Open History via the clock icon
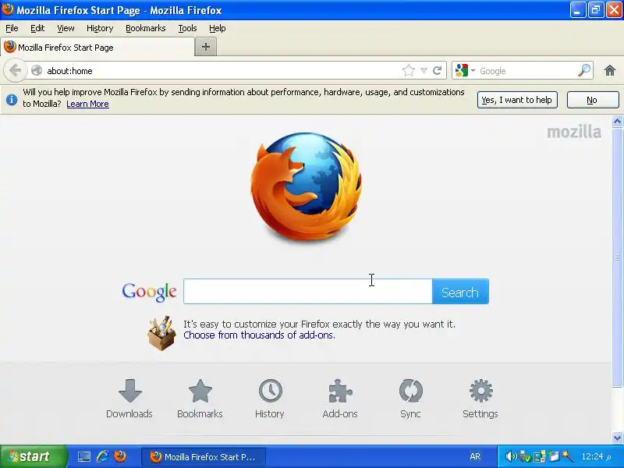624x468 pixels. 270,391
